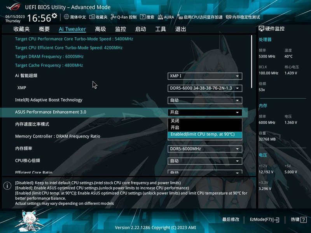The height and width of the screenshot is (233, 311).
Task: Open the CPU核心倍频 dropdown
Action: [x=205, y=161]
